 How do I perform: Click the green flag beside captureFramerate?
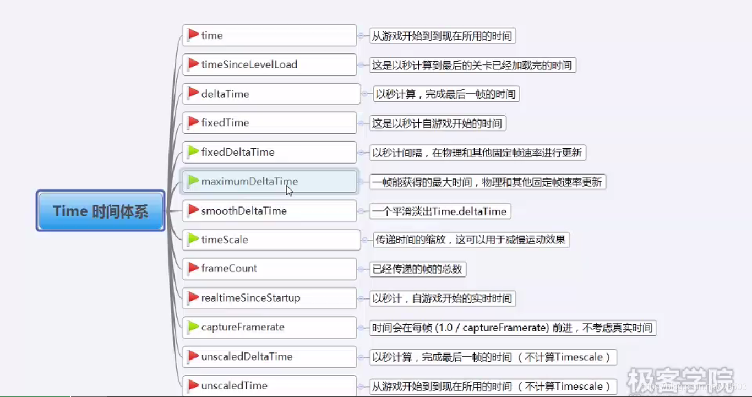click(x=193, y=327)
